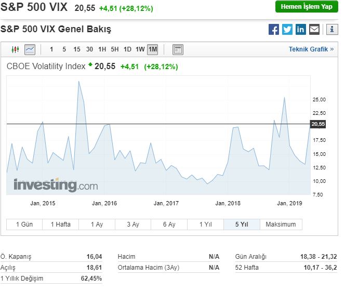
Task: Click the 20,55 current price marker on axis
Action: click(318, 124)
